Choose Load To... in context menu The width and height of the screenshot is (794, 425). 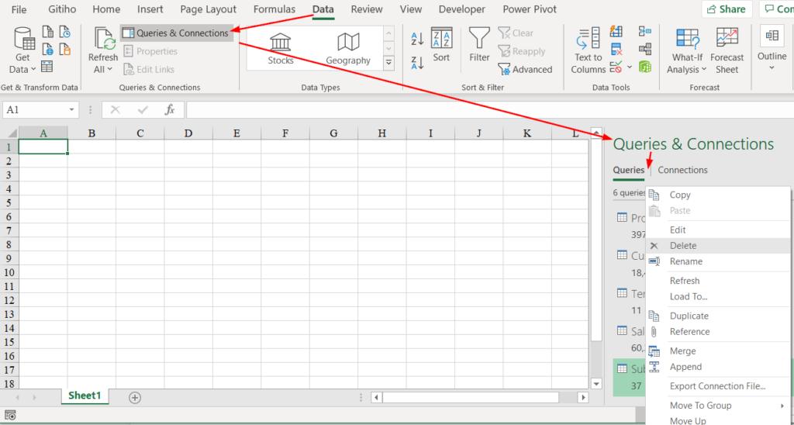[717, 296]
